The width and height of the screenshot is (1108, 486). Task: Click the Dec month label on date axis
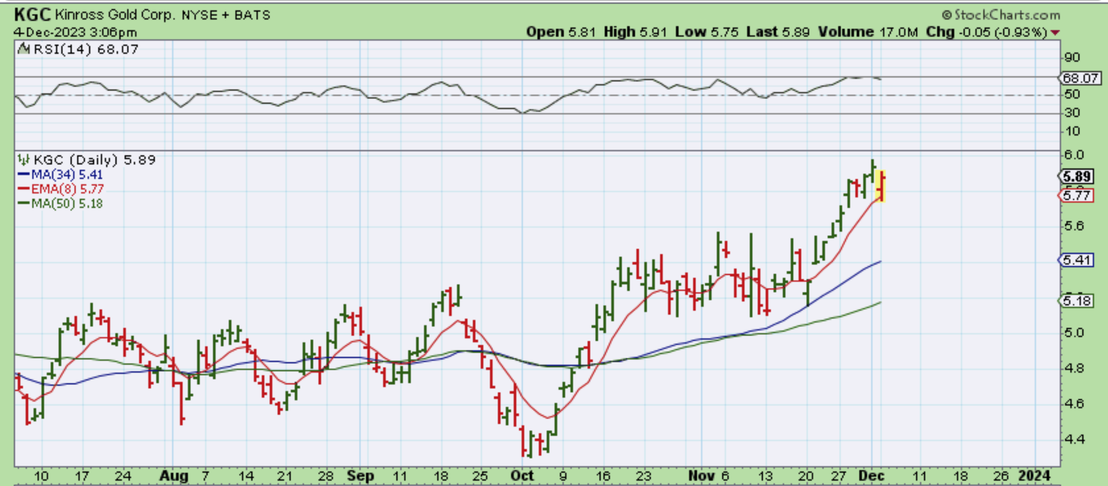pyautogui.click(x=872, y=476)
